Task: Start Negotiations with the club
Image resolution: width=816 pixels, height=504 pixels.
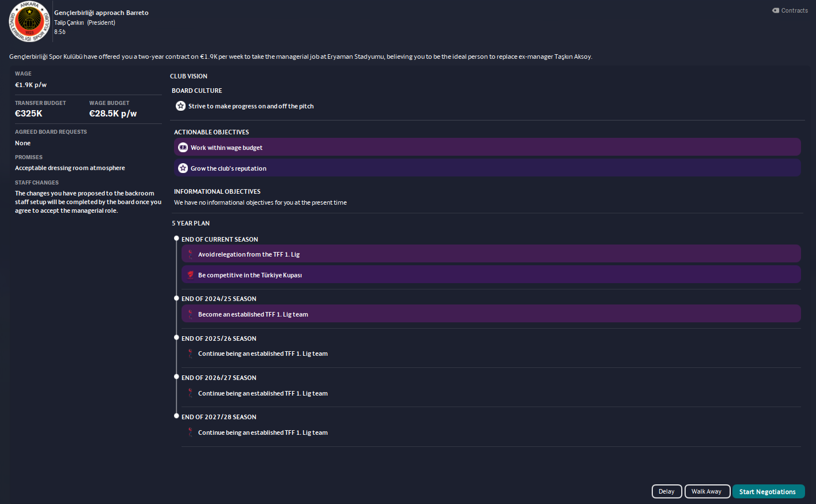Action: 768,491
